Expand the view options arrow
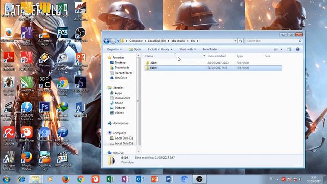327x184 pixels. coord(281,49)
